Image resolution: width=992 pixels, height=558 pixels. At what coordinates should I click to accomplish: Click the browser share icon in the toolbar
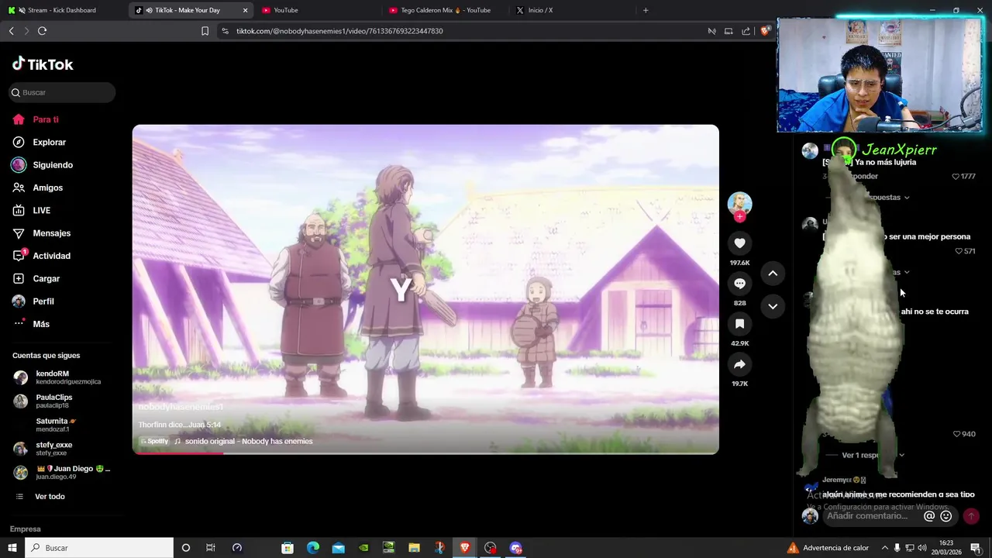tap(746, 31)
